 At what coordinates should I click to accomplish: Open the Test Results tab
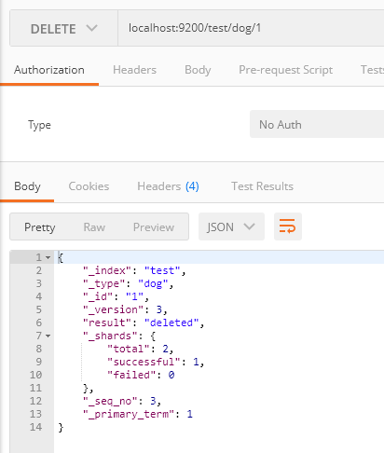(x=262, y=186)
